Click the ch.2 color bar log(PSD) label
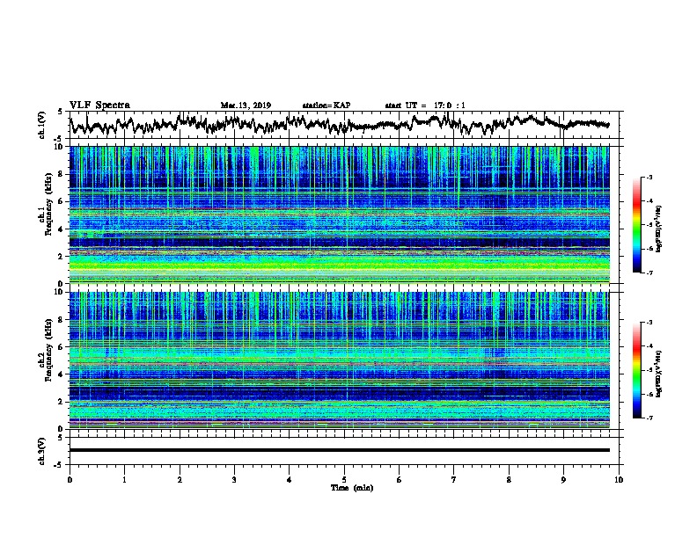The width and height of the screenshot is (697, 538). click(659, 374)
